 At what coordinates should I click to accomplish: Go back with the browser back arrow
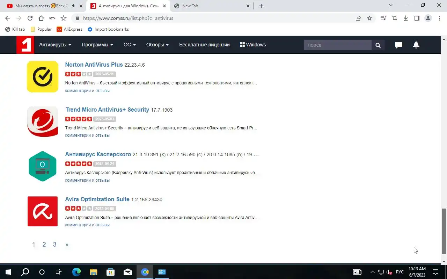point(8,18)
